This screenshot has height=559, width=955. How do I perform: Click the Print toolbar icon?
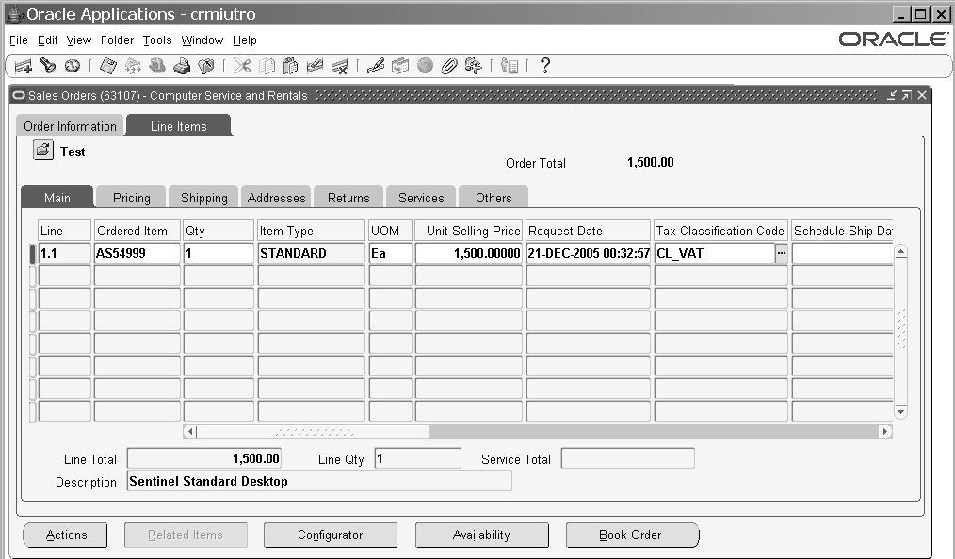point(182,66)
